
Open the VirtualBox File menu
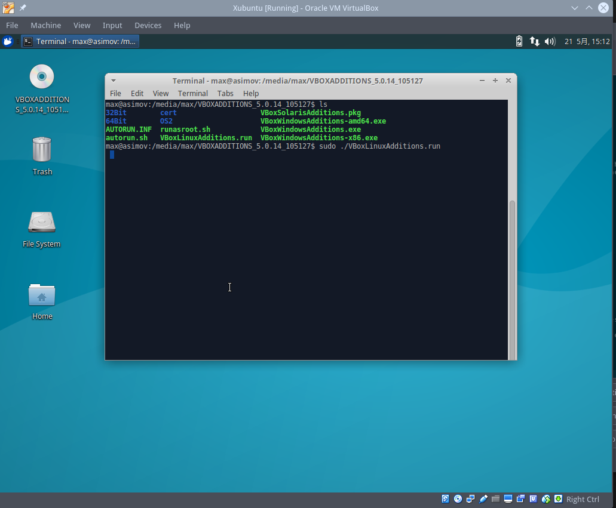coord(12,25)
